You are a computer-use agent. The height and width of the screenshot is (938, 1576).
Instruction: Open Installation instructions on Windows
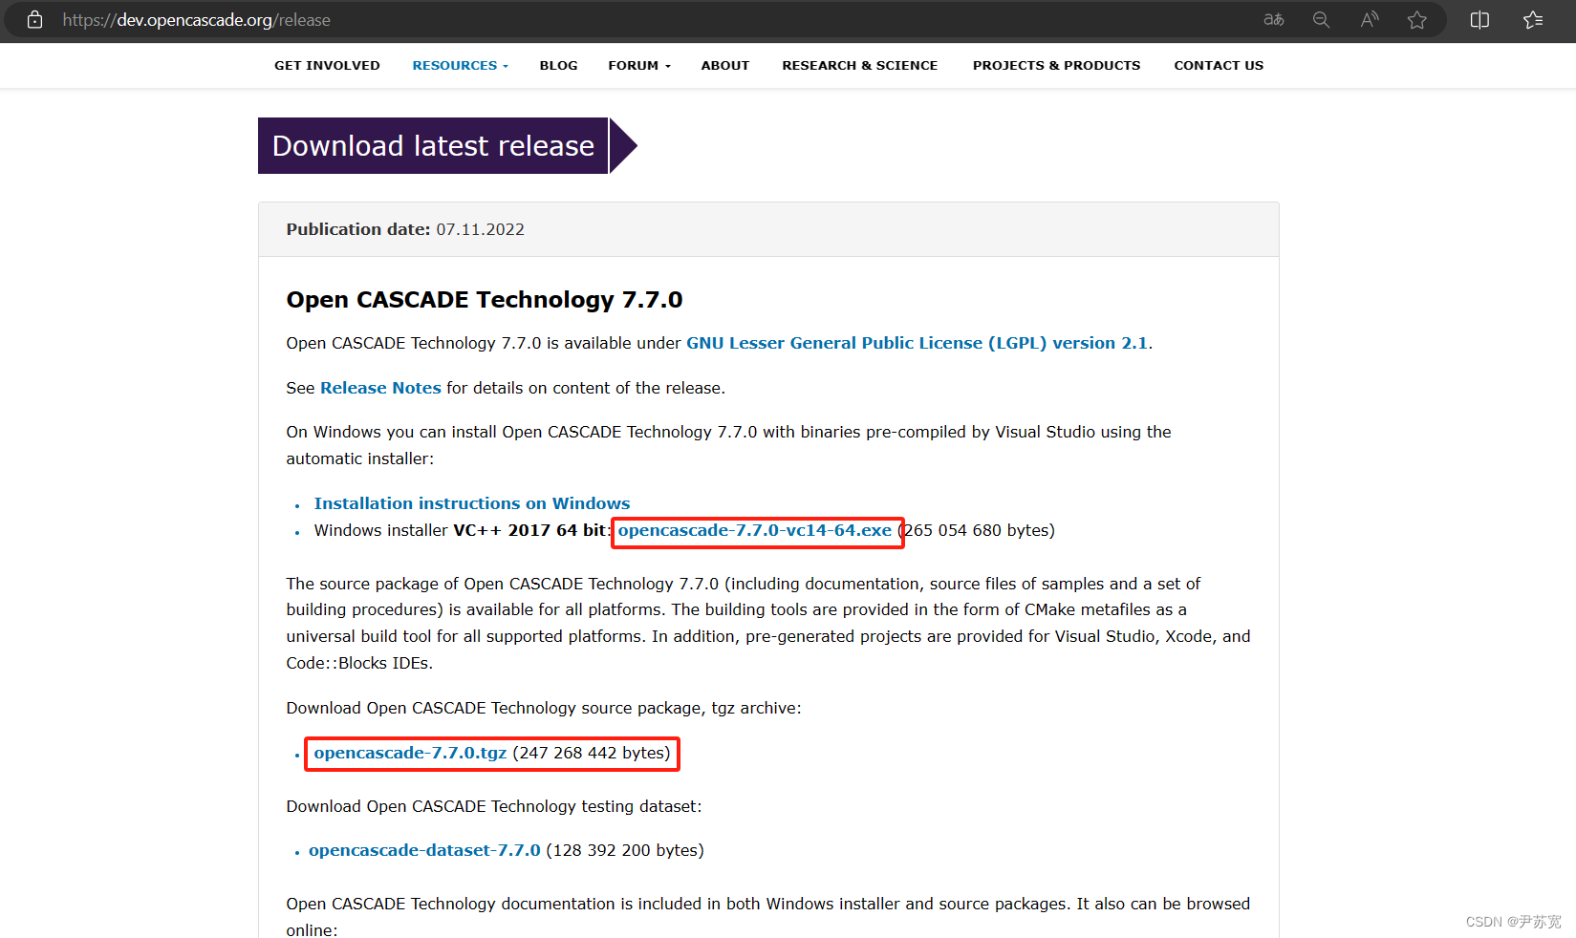click(x=472, y=502)
